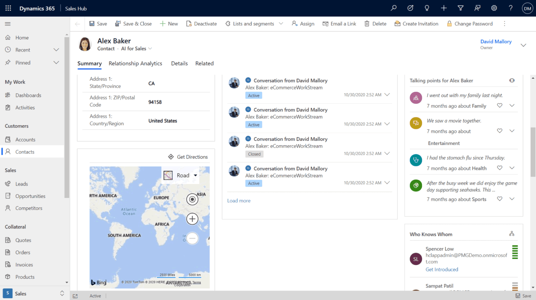Click the app launcher waffle icon
536x300 pixels.
point(8,8)
